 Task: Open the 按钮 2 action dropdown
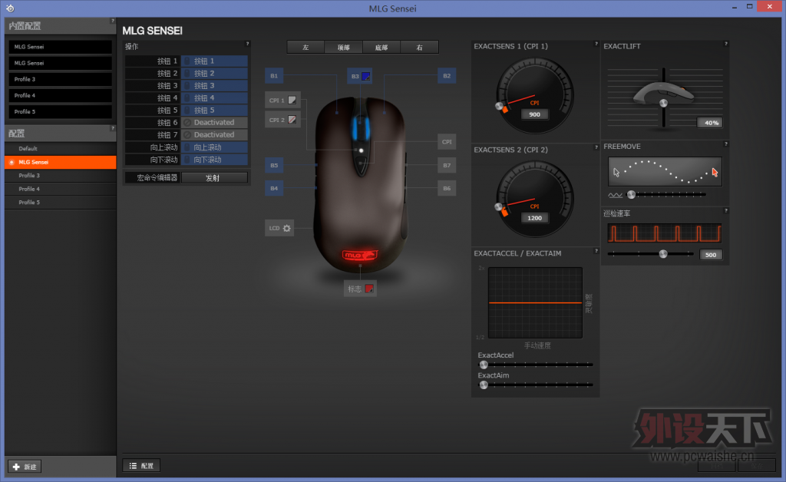pyautogui.click(x=215, y=73)
